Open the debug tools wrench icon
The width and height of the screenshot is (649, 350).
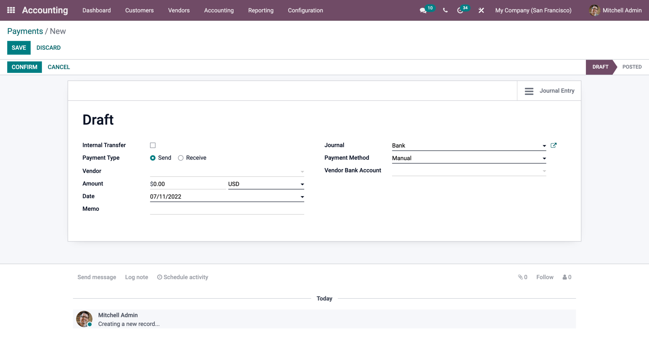481,10
